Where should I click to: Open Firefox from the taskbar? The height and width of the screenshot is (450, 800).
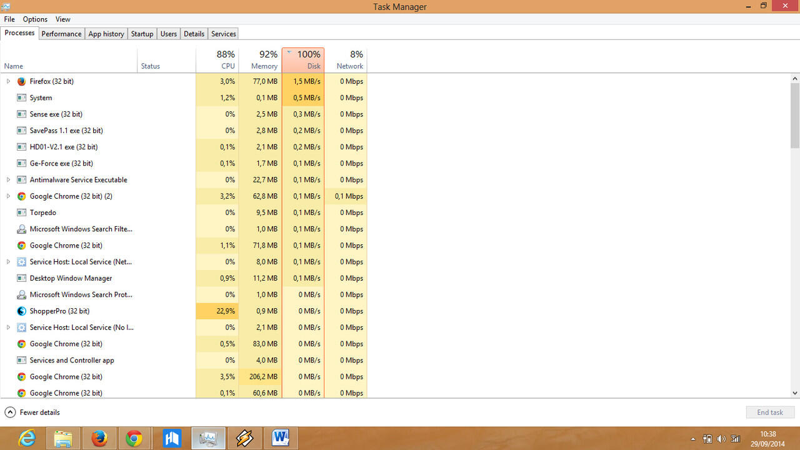(x=99, y=439)
